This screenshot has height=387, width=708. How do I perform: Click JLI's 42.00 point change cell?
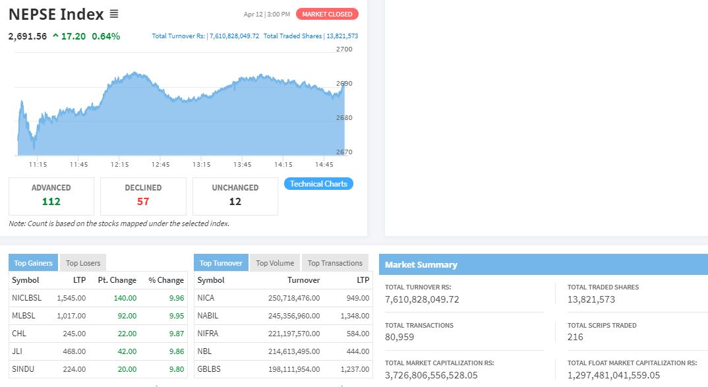pyautogui.click(x=127, y=351)
